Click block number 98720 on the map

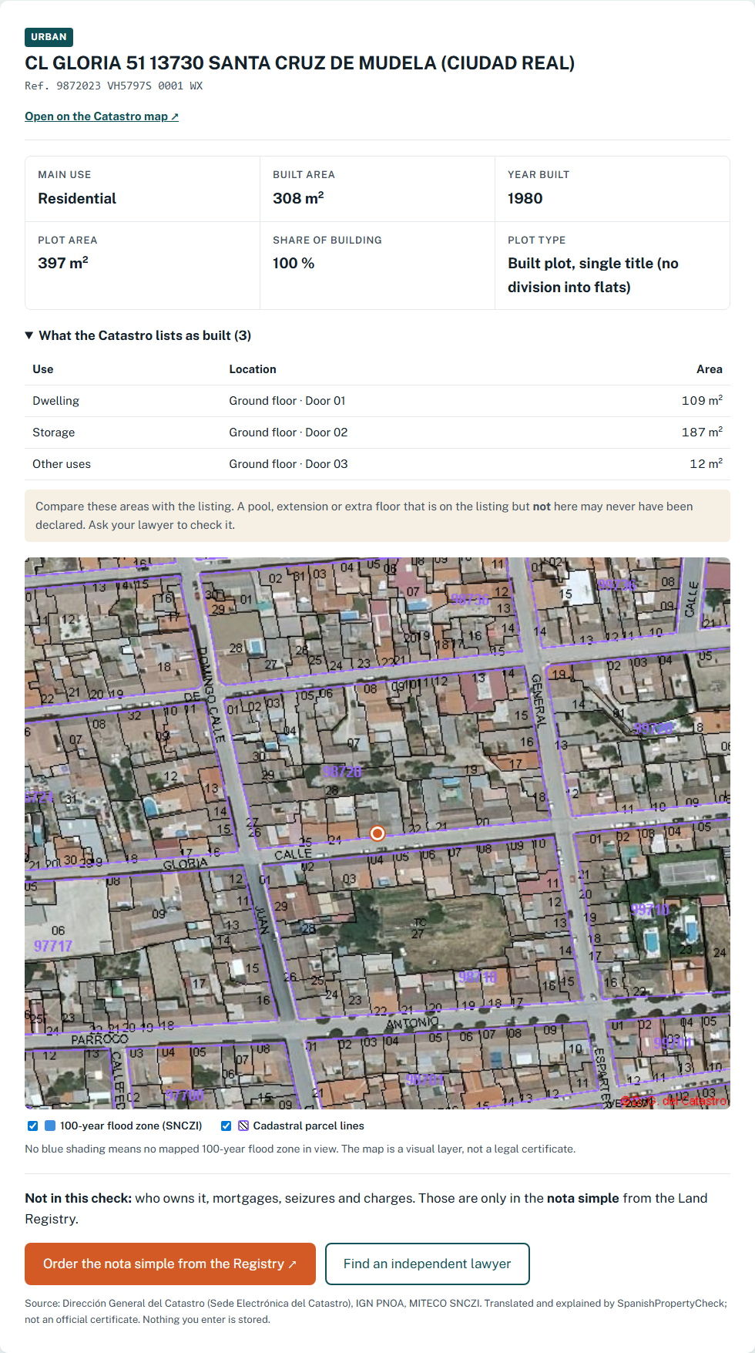[341, 772]
